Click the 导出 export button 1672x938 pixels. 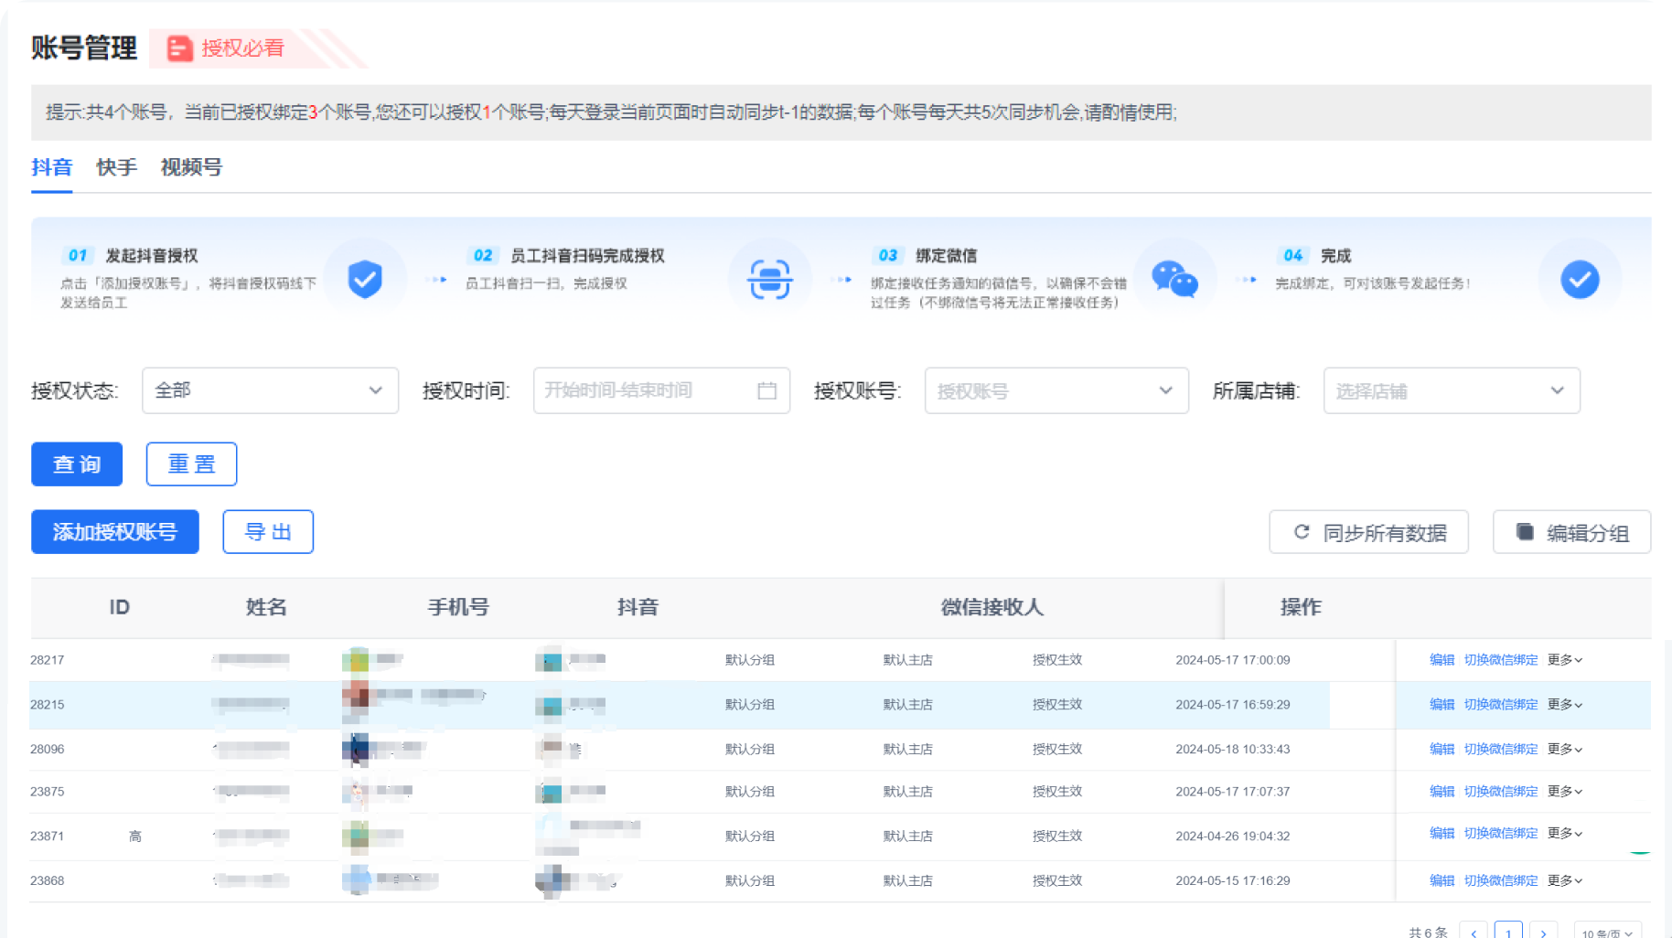(x=268, y=532)
